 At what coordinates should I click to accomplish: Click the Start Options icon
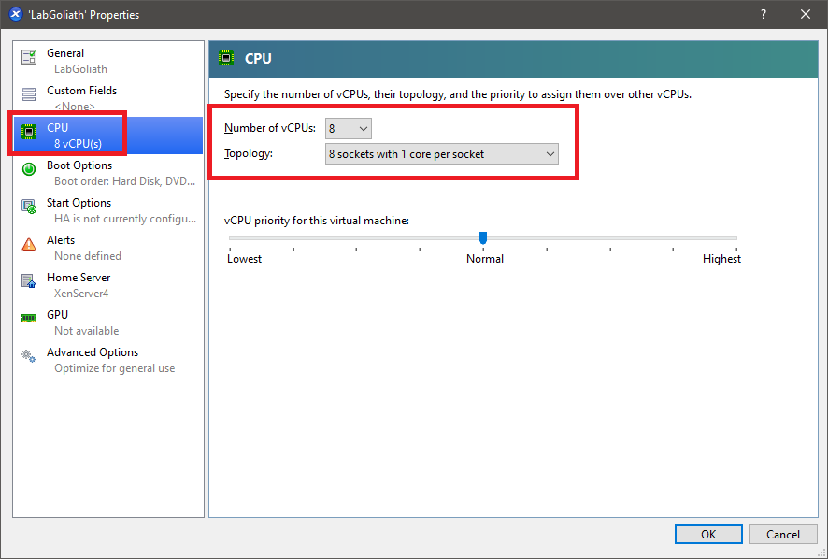(x=29, y=207)
